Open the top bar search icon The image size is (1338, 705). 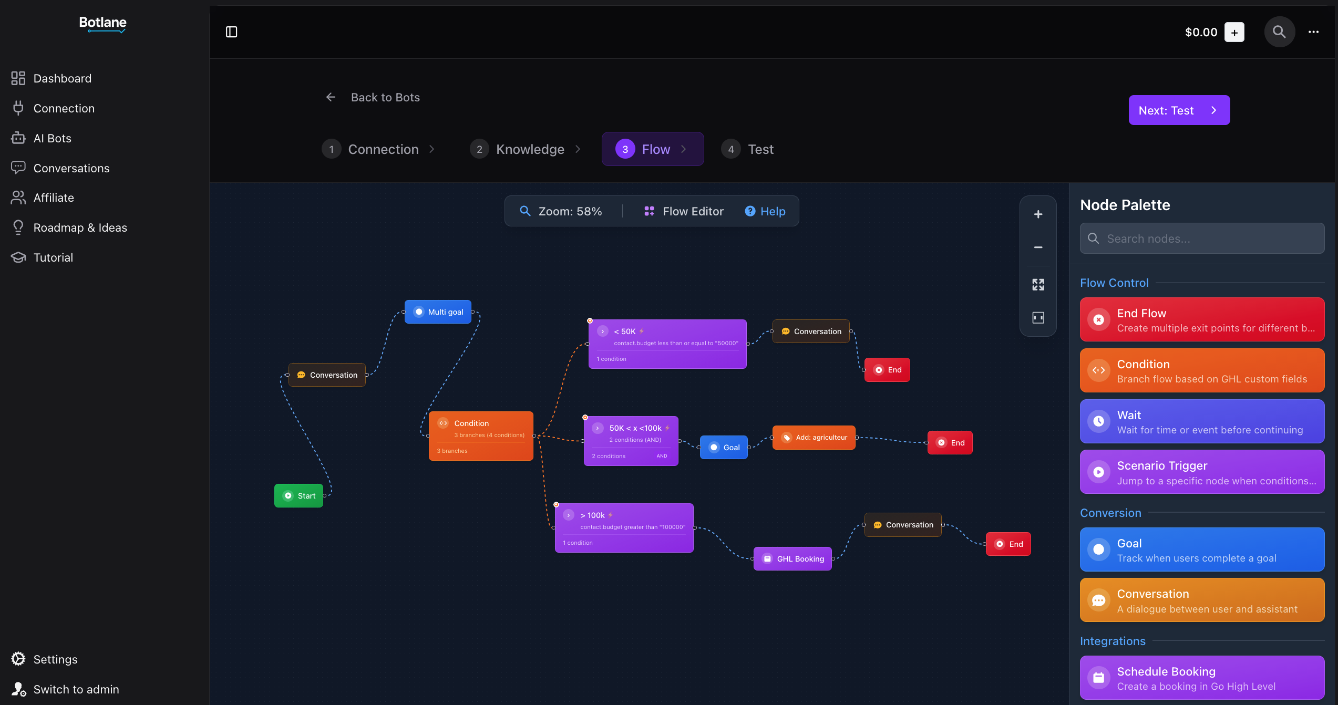(x=1279, y=32)
